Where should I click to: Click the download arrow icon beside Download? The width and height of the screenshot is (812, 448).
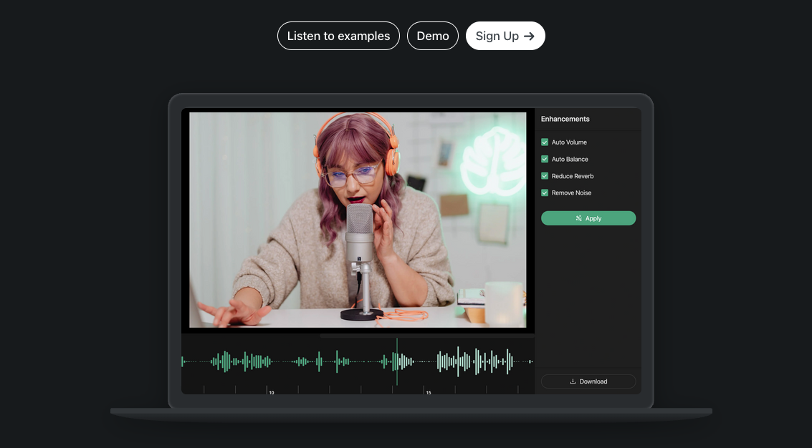pyautogui.click(x=572, y=381)
